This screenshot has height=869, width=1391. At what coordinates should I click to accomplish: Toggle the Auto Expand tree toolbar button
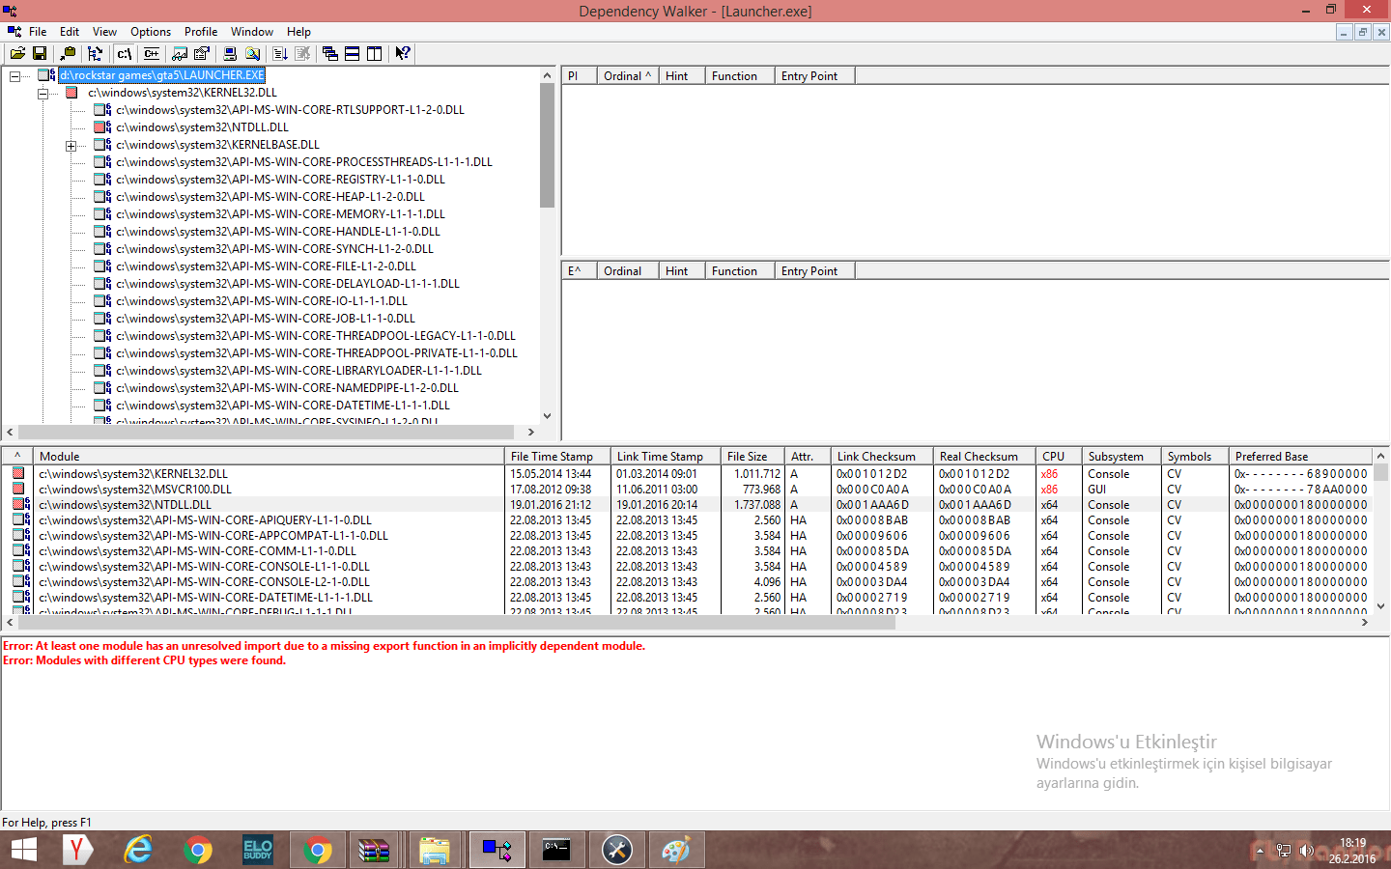[95, 54]
